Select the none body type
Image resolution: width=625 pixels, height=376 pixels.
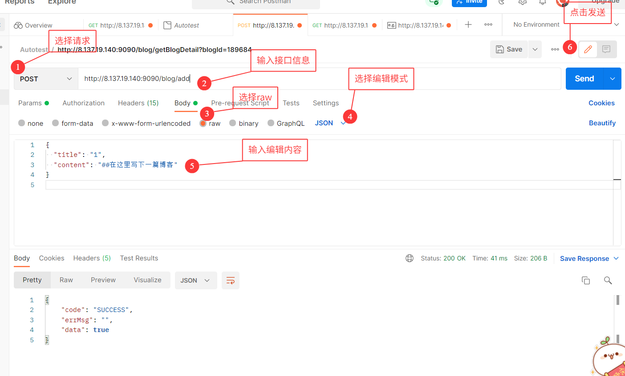click(31, 123)
